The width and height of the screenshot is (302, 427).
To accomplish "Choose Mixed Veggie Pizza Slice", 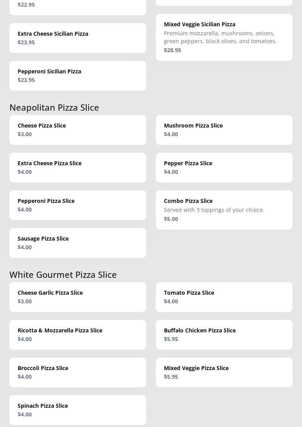I will coord(224,372).
